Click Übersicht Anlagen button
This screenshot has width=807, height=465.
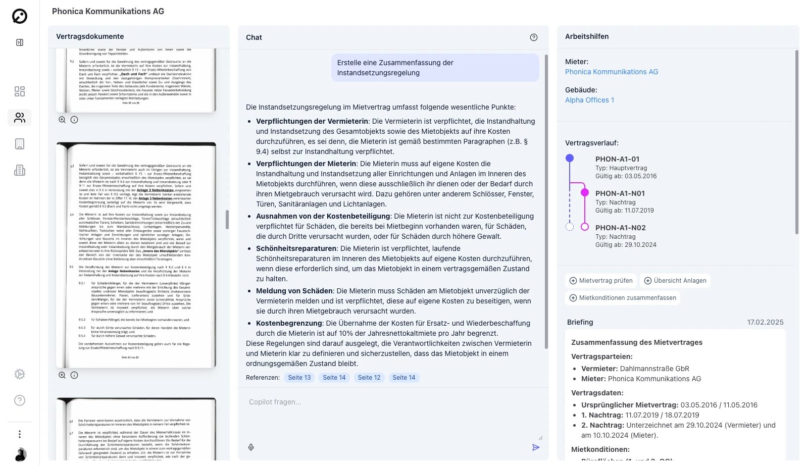coord(675,281)
